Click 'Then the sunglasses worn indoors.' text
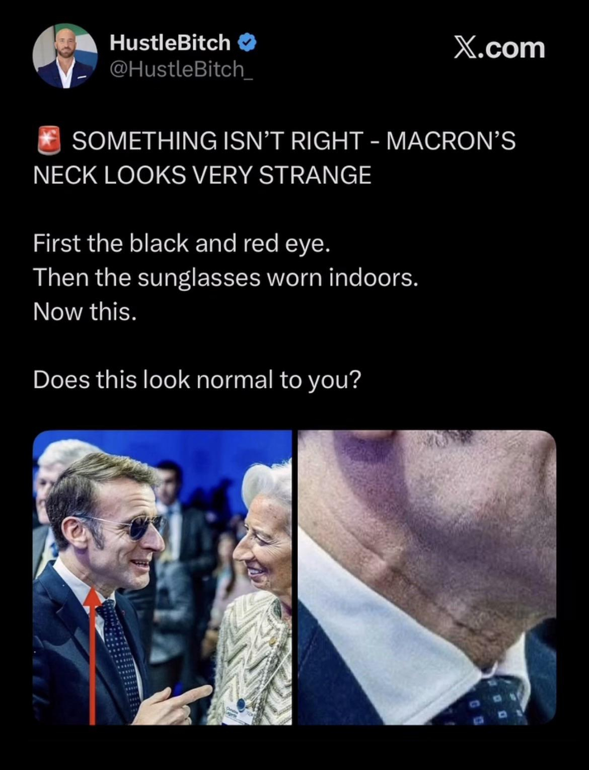Viewport: 589px width, 770px height. coord(226,277)
